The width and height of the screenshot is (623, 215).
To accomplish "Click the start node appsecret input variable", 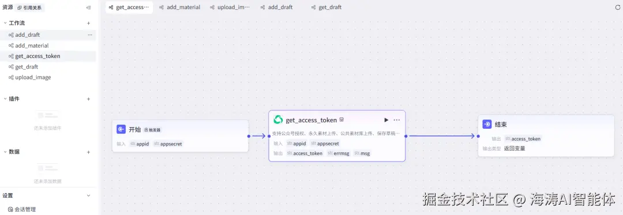I will click(168, 144).
